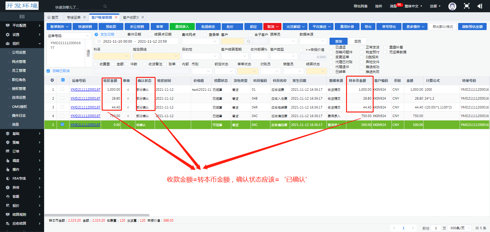
Task: Close the 专线运单 tab
Action: (x=85, y=17)
